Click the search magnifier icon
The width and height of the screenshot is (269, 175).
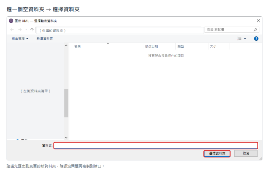(x=255, y=30)
